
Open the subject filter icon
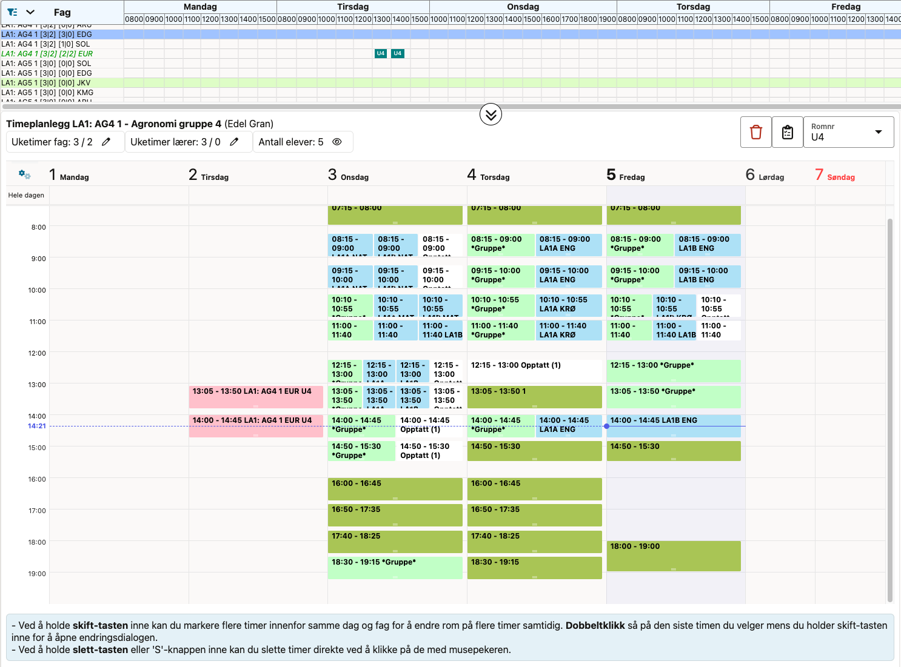click(12, 12)
